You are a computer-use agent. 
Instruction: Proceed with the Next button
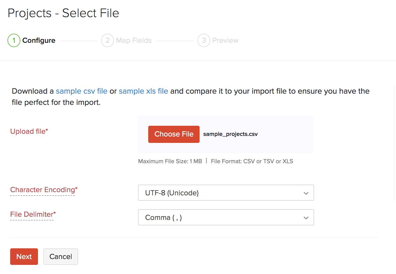coord(24,257)
